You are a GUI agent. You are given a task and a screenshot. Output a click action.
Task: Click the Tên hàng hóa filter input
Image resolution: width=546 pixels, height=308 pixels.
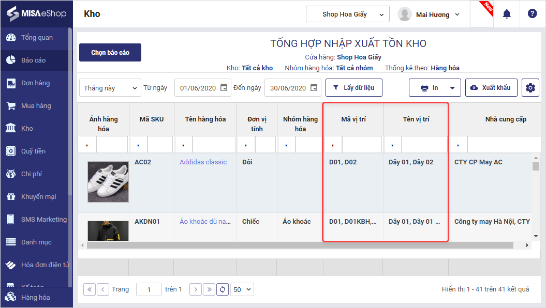pyautogui.click(x=214, y=145)
